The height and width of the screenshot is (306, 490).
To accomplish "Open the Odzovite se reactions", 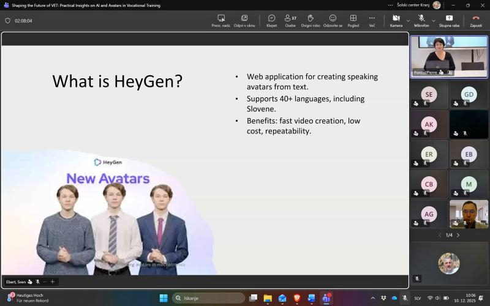I will (x=333, y=21).
